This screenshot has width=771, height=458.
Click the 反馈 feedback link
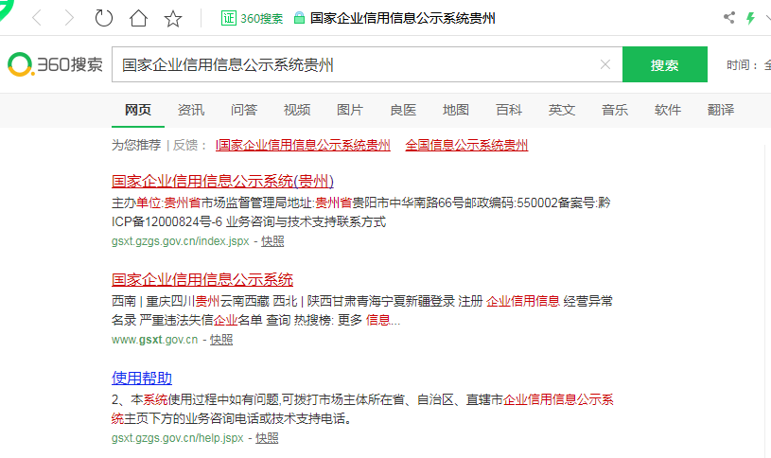[185, 145]
